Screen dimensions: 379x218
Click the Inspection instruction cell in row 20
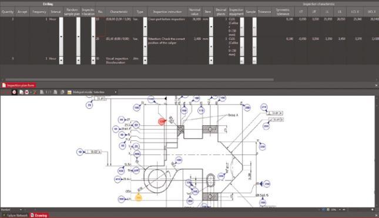coord(167,41)
